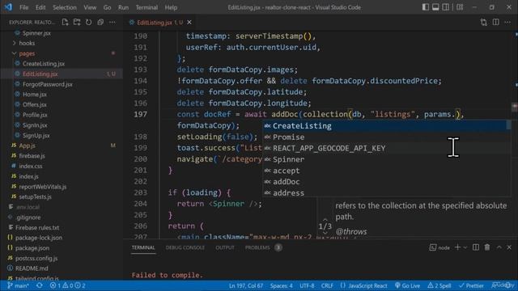Switch to the TERMINAL panel tab
The width and height of the screenshot is (518, 291).
pyautogui.click(x=143, y=247)
